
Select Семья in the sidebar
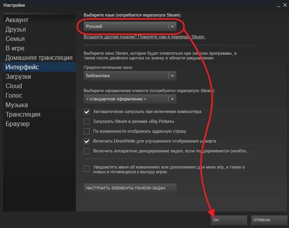click(x=39, y=39)
